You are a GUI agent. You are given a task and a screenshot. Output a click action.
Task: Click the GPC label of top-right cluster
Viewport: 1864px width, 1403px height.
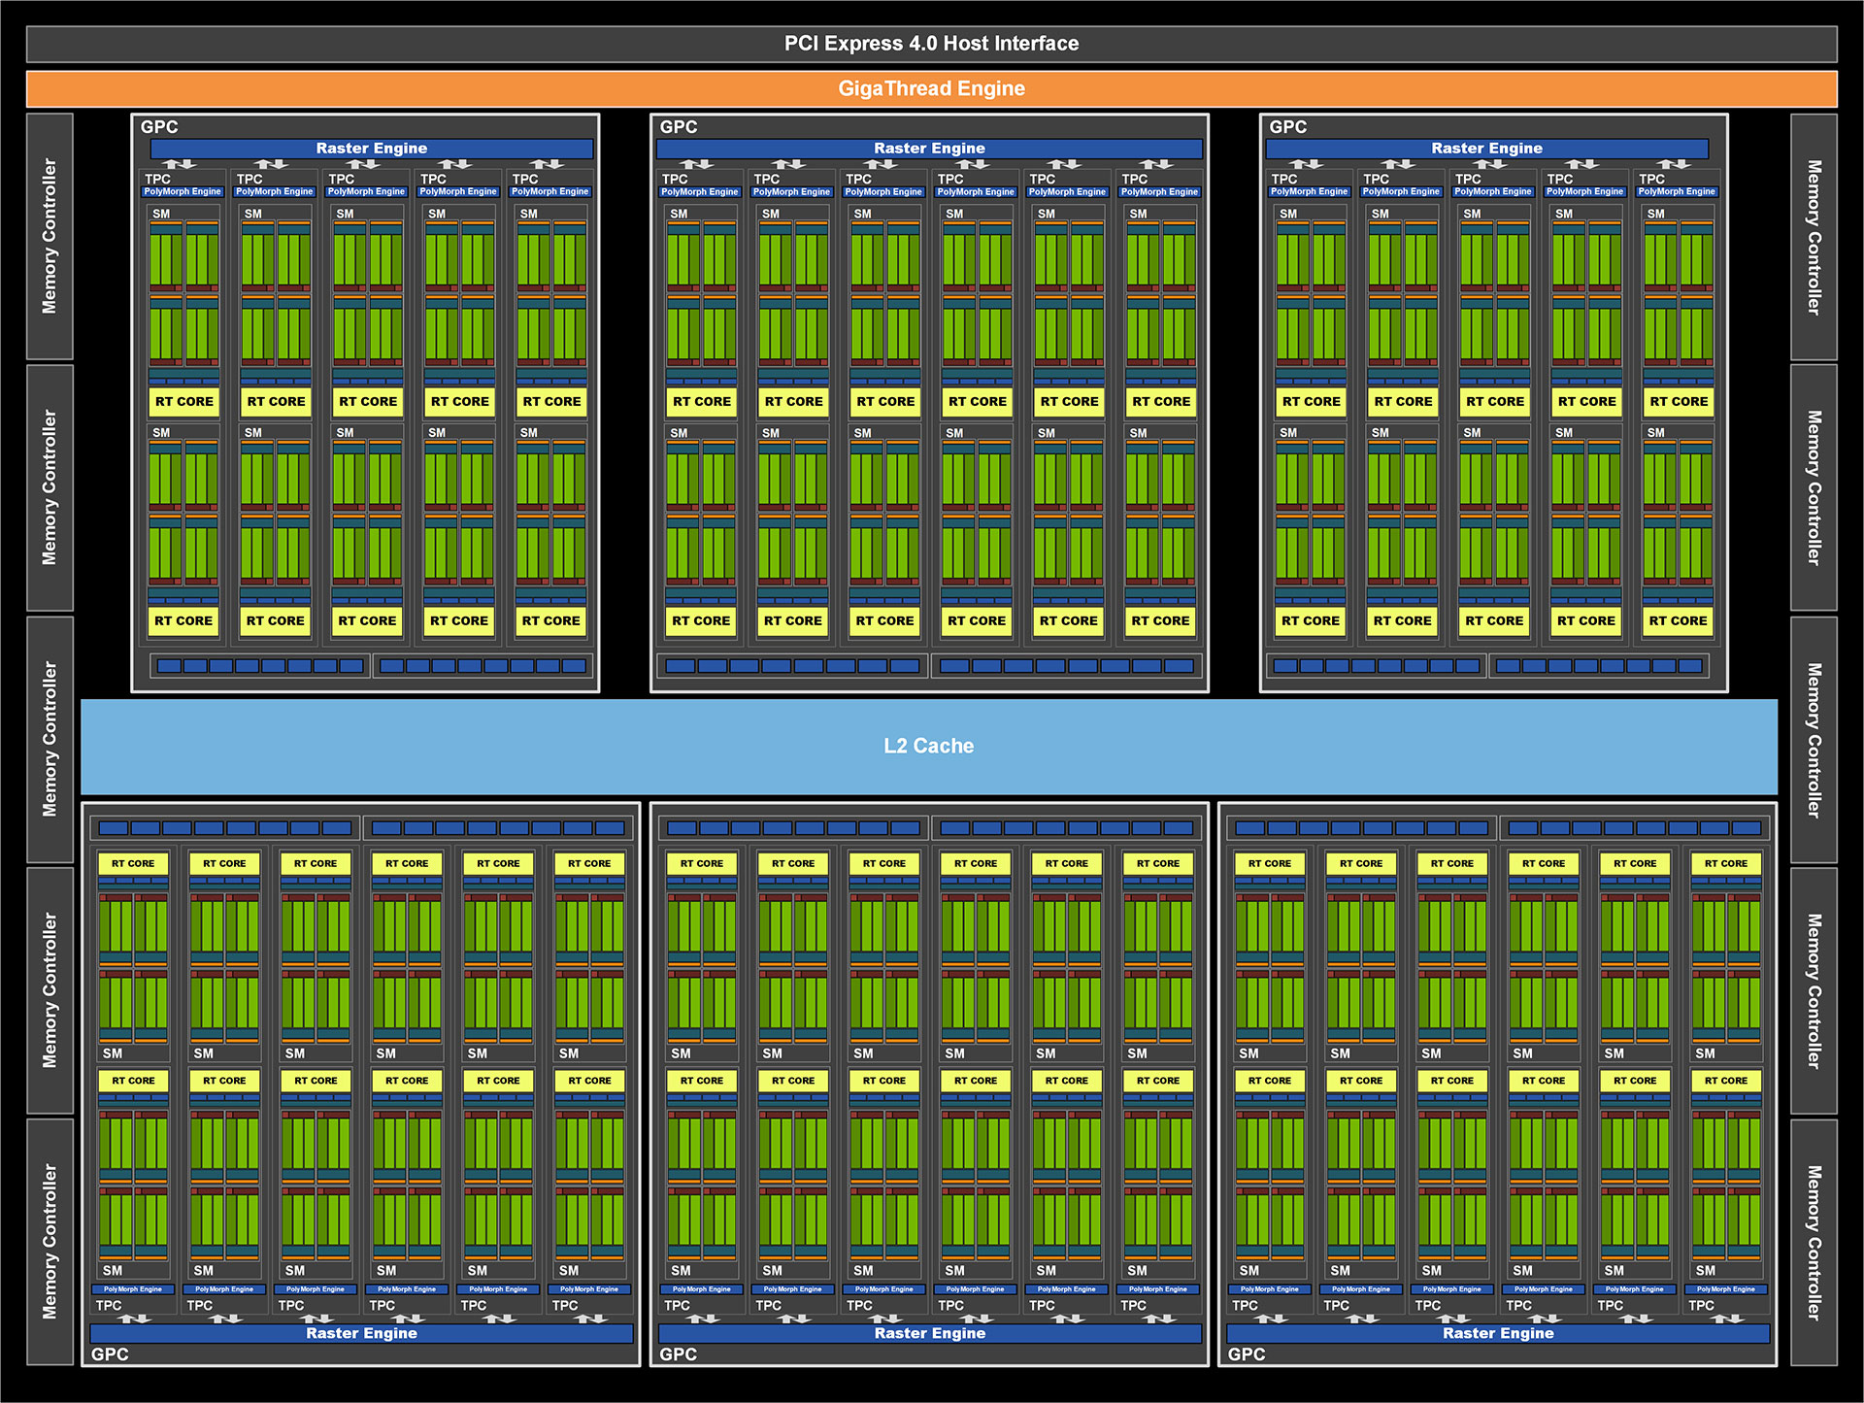click(x=1287, y=127)
